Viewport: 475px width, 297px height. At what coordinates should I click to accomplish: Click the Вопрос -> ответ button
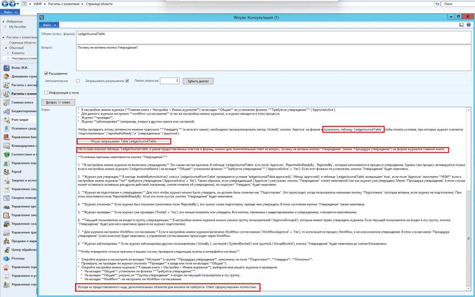(58, 102)
